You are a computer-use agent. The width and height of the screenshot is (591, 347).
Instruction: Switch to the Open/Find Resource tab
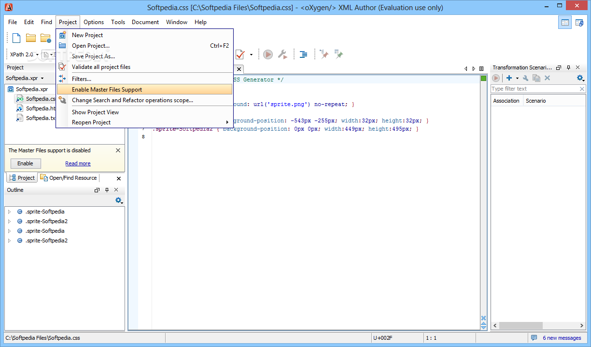[x=69, y=178]
